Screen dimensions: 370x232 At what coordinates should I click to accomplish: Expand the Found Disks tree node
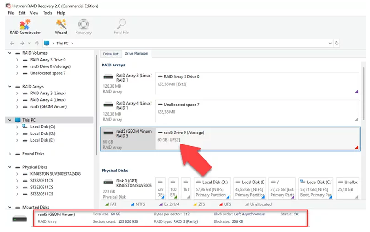coord(10,154)
